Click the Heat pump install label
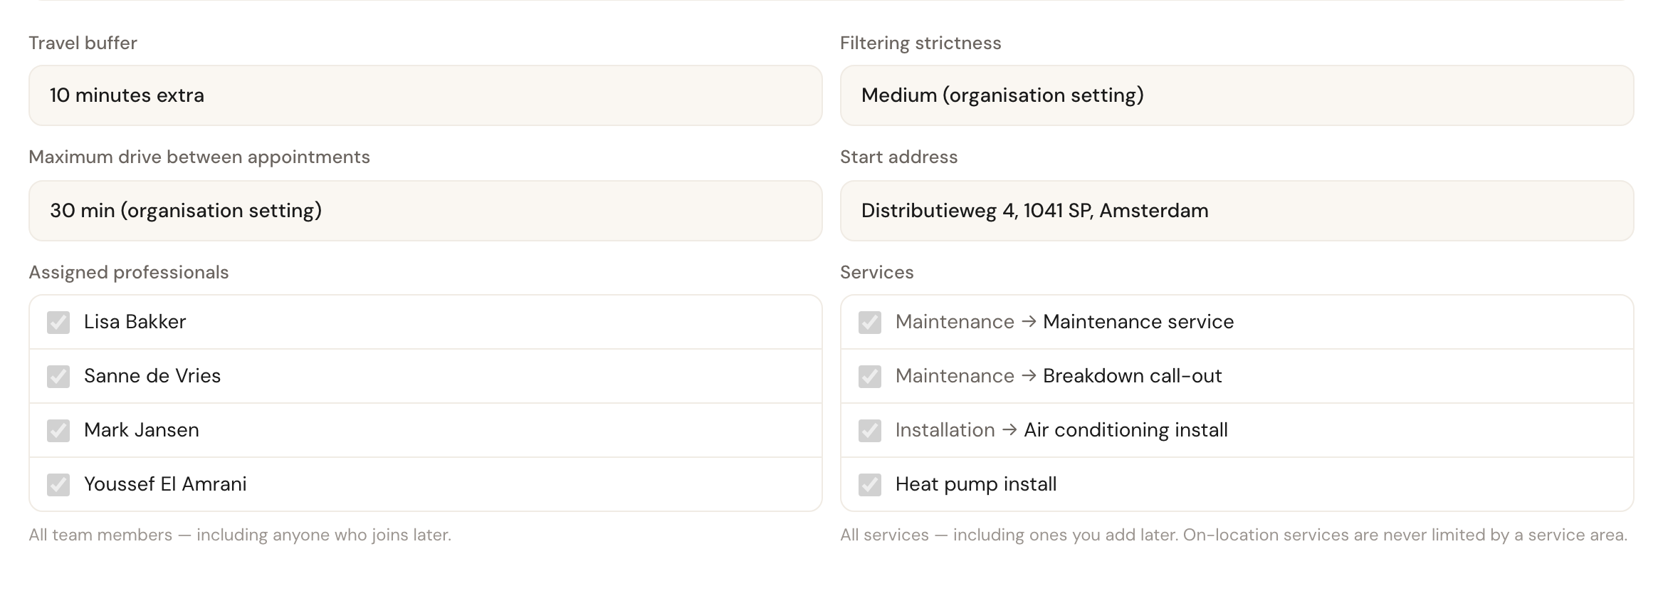The width and height of the screenshot is (1663, 601). tap(976, 484)
